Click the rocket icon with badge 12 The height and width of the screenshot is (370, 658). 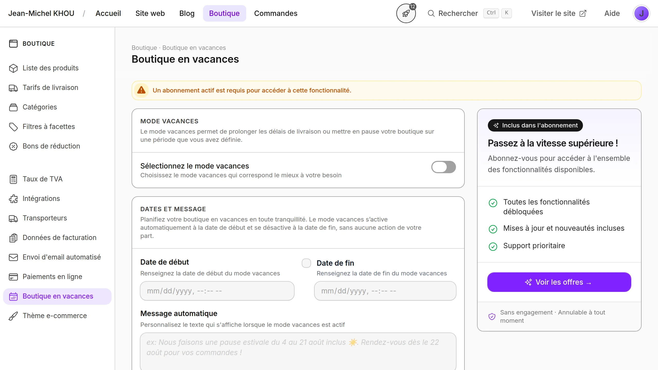click(406, 13)
